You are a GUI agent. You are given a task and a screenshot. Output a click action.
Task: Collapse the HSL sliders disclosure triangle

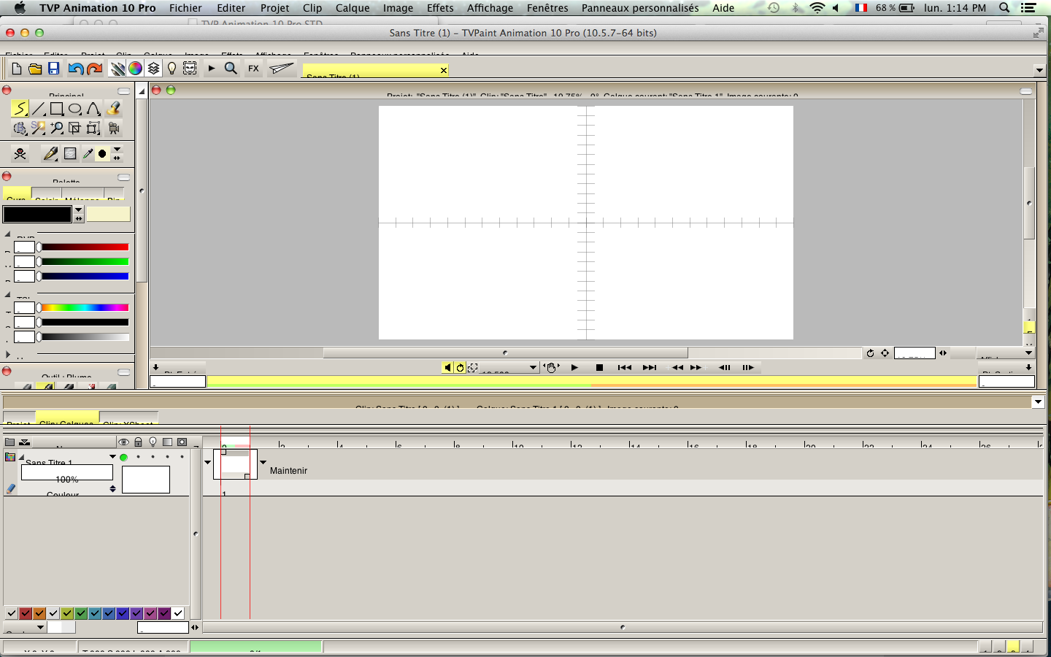[x=8, y=295]
